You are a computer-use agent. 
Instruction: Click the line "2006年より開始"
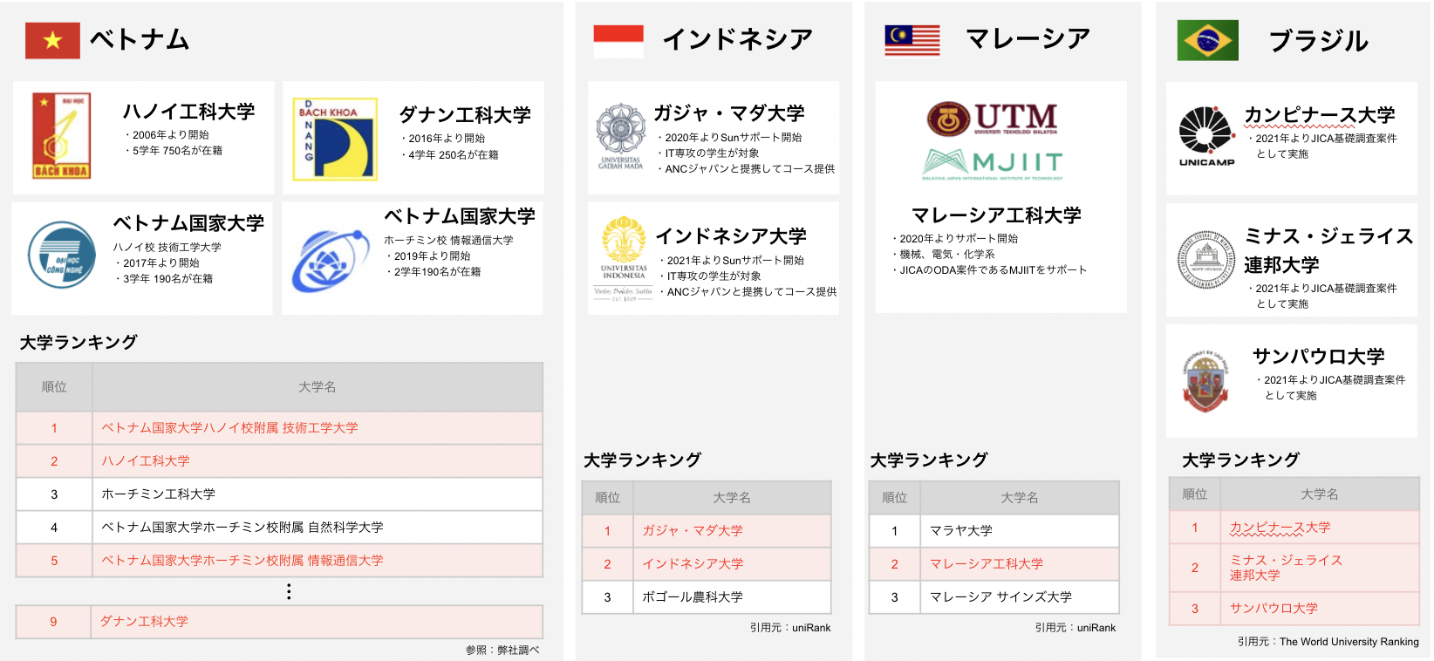pos(167,135)
